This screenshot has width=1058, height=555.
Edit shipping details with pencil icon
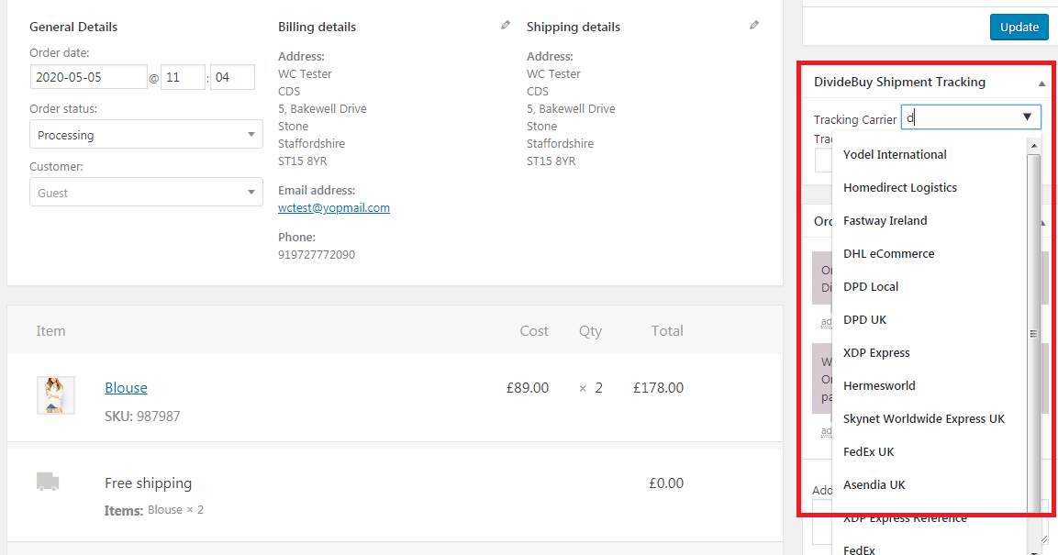coord(754,26)
